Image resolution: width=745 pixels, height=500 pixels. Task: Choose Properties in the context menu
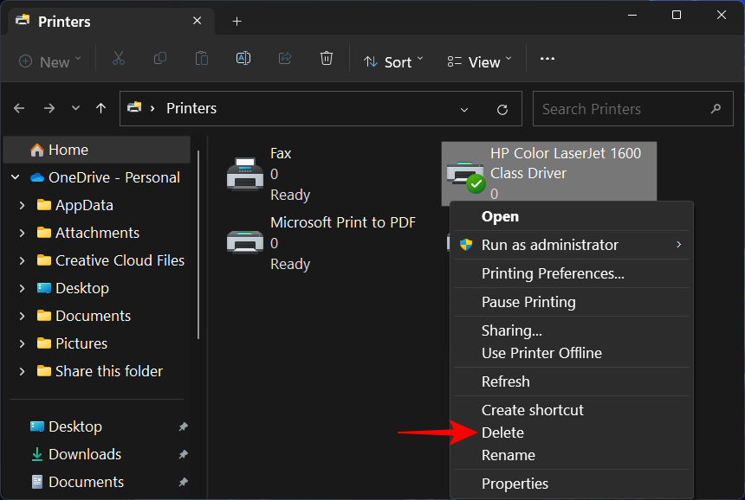tap(515, 484)
